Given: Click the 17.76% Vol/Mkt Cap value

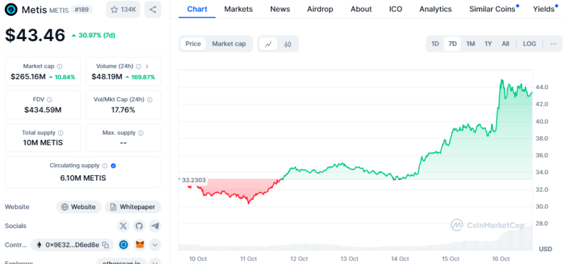Looking at the screenshot, I should [x=123, y=110].
